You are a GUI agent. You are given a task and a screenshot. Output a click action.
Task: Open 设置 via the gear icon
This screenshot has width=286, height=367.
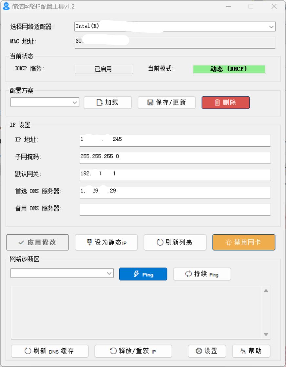198,351
